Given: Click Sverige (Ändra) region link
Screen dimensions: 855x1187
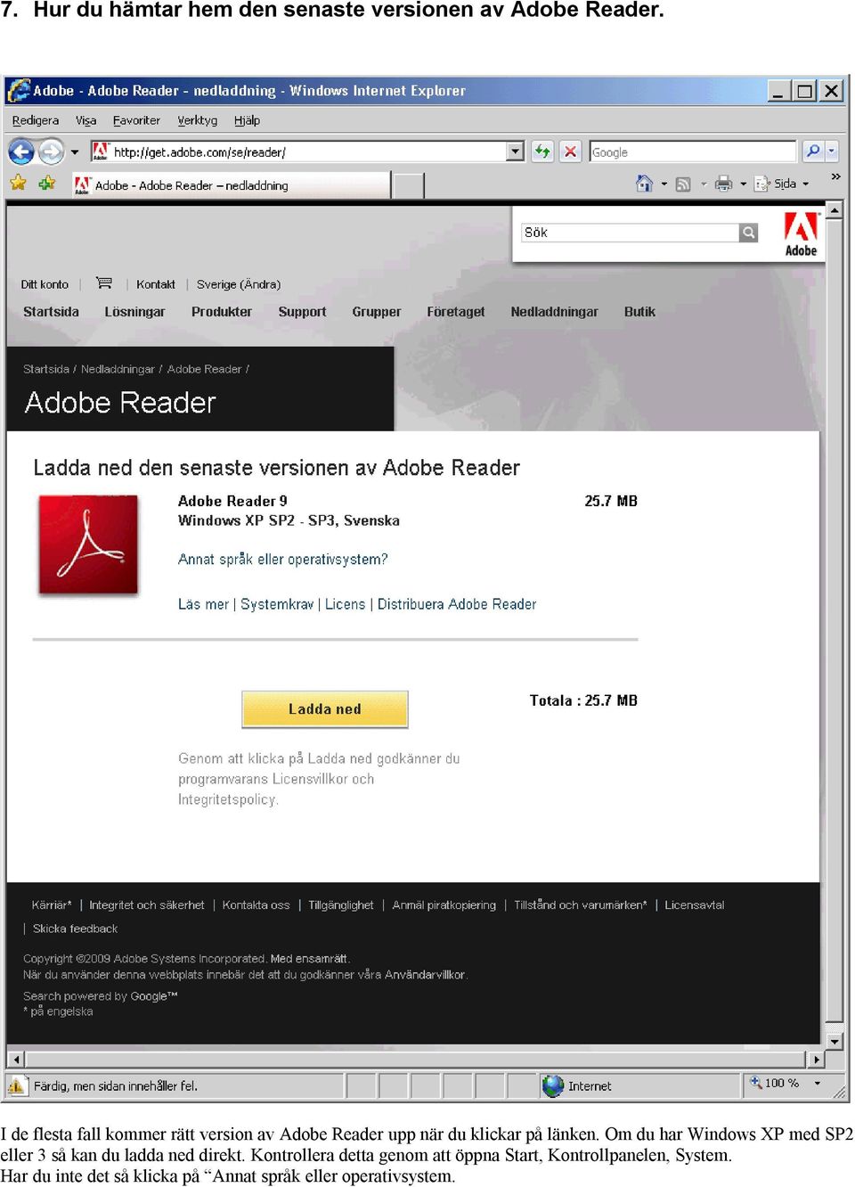Looking at the screenshot, I should pyautogui.click(x=239, y=284).
